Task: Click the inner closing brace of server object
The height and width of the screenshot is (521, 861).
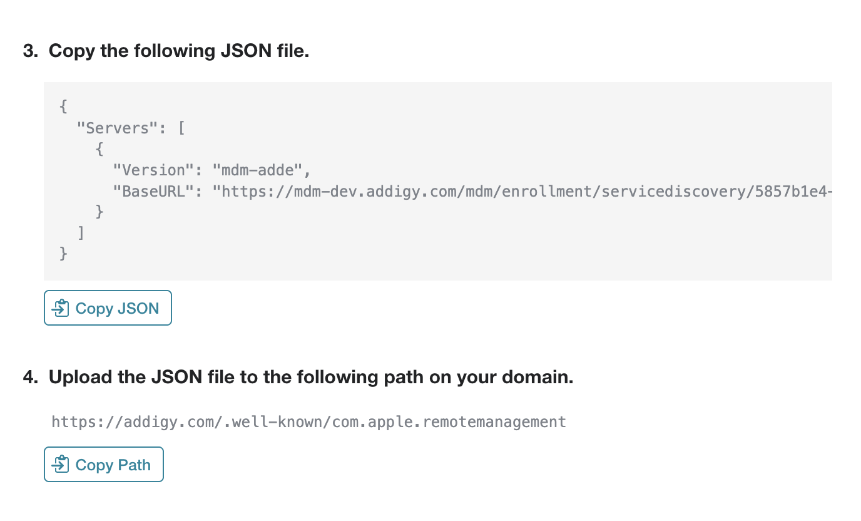Action: (99, 212)
